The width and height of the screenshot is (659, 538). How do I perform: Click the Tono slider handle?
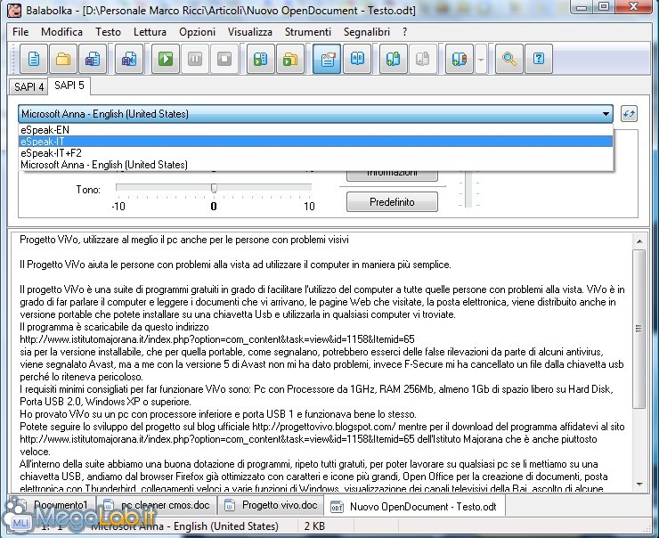(x=214, y=188)
